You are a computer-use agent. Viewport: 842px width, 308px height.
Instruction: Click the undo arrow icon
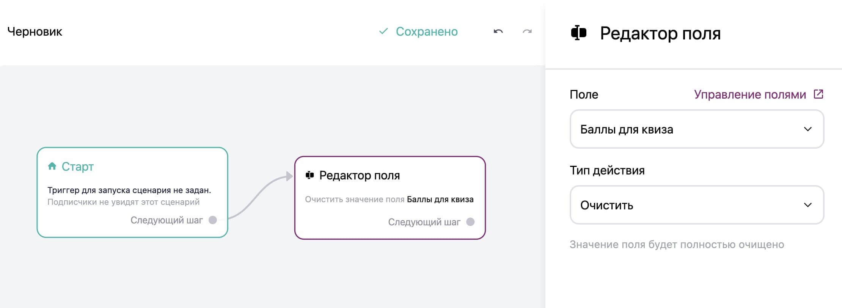pyautogui.click(x=498, y=31)
